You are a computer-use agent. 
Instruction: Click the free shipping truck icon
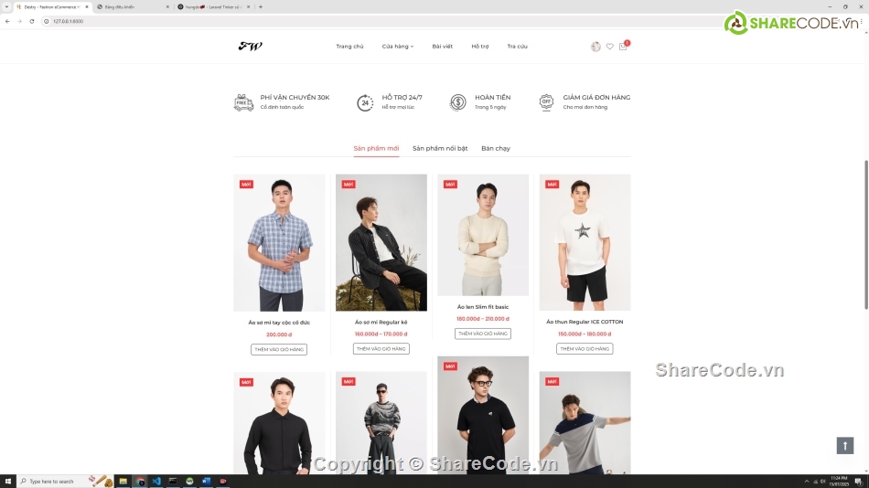(244, 102)
